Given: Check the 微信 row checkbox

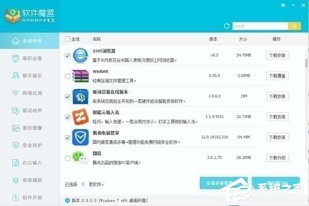Looking at the screenshot, I should coord(67,158).
